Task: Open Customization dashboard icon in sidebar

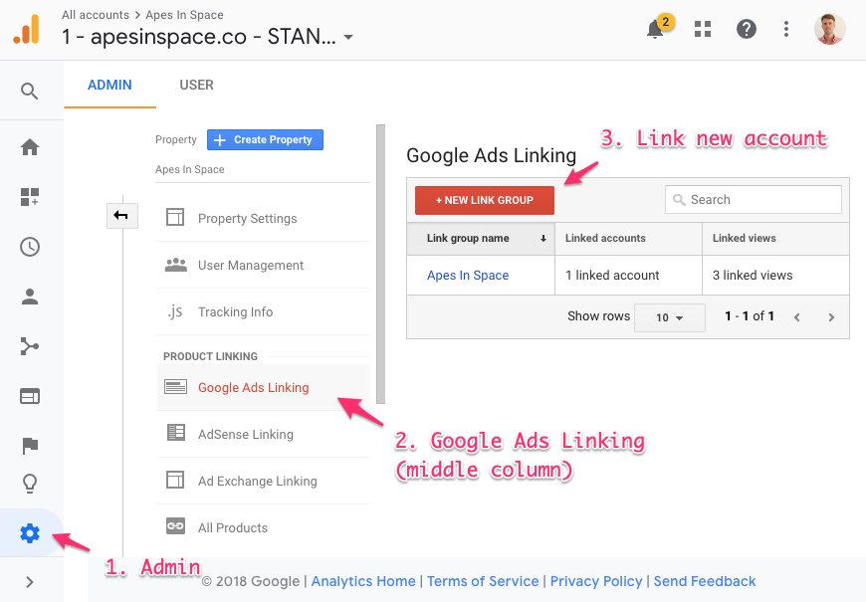Action: pyautogui.click(x=30, y=197)
